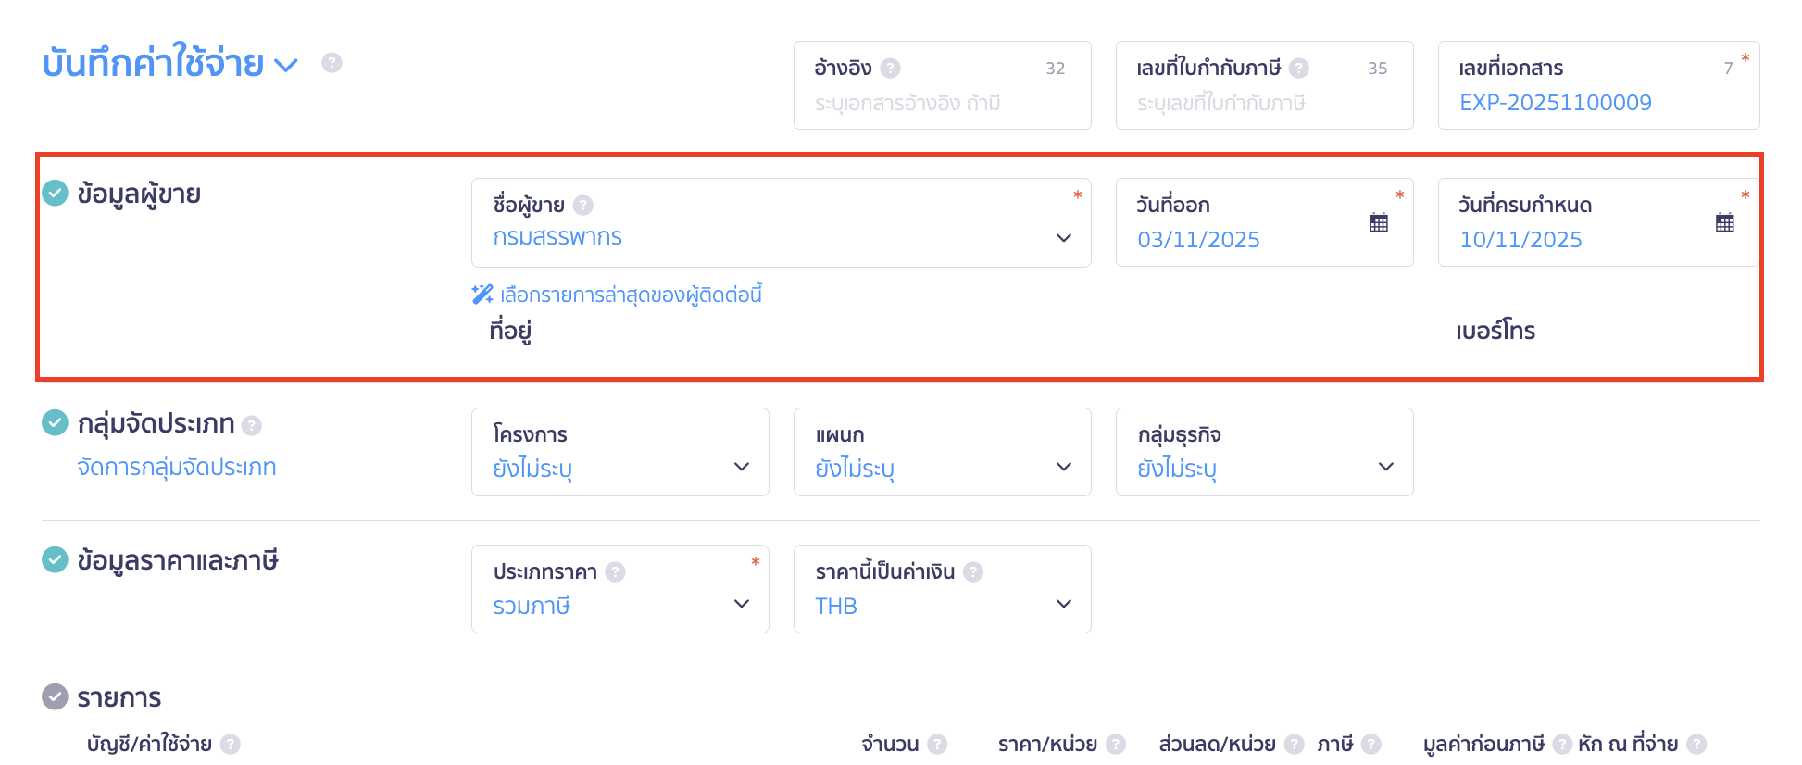Collapse บันทึกค่าใช้จ่าย using its chevron

point(286,63)
